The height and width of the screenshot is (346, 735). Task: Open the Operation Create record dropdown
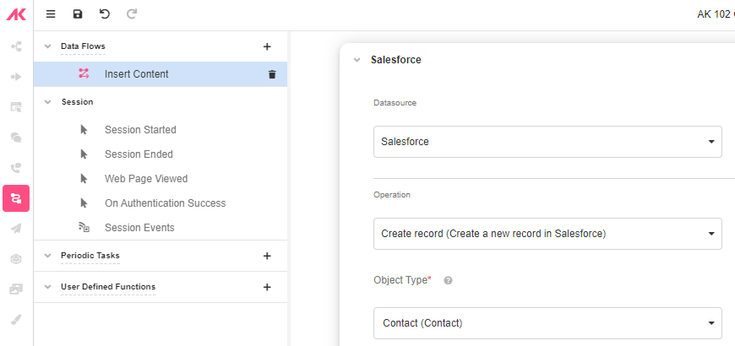point(547,233)
